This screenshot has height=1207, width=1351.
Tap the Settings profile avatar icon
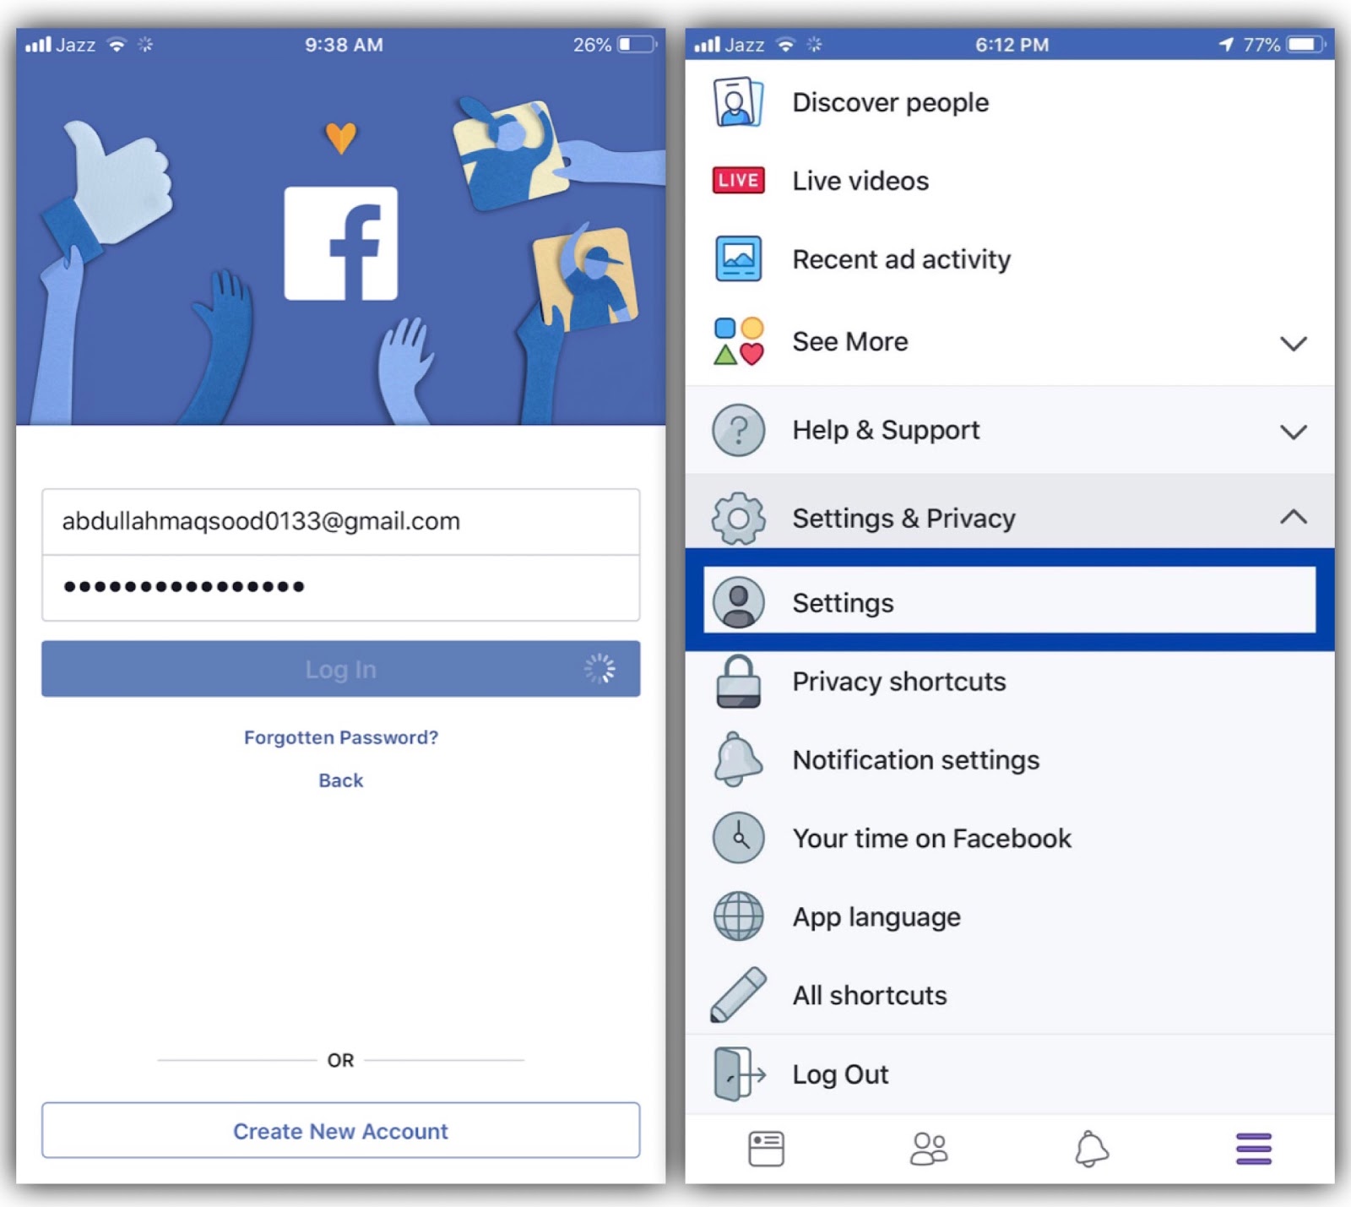point(738,602)
